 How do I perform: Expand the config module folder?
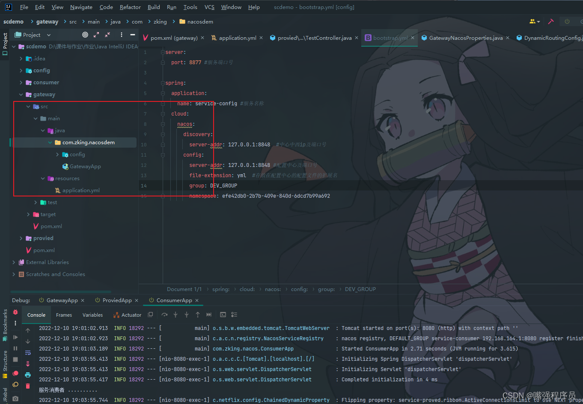click(x=21, y=71)
